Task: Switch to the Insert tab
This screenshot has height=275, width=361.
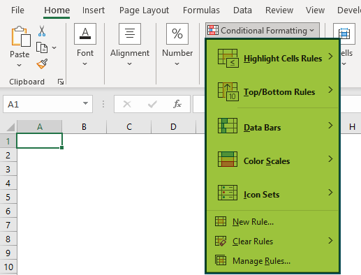Action: (x=94, y=10)
